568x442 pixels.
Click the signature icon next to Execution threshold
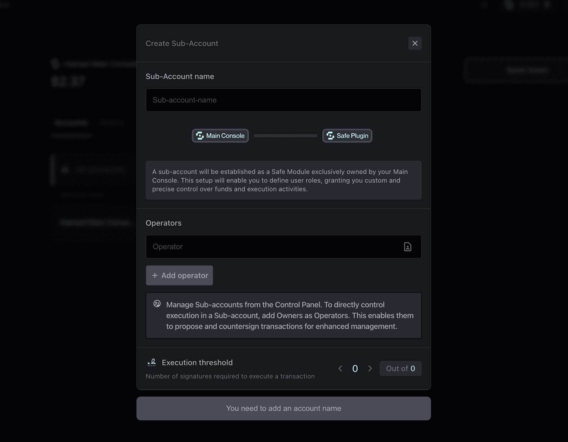(152, 362)
